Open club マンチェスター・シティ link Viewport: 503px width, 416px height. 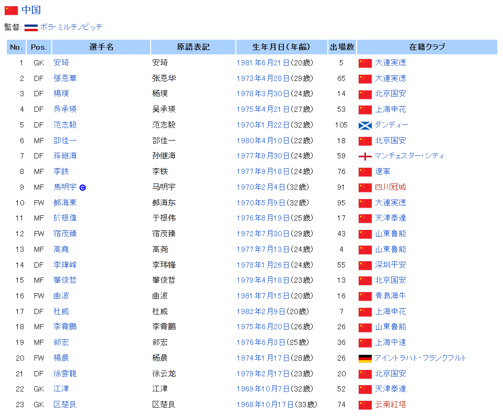pyautogui.click(x=409, y=156)
